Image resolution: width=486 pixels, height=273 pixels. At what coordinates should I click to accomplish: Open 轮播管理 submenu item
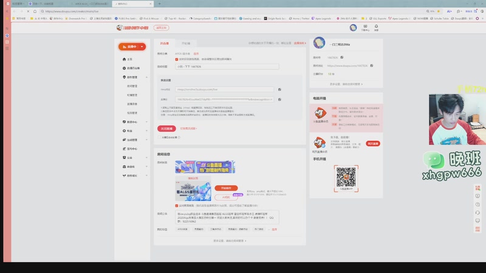[132, 95]
